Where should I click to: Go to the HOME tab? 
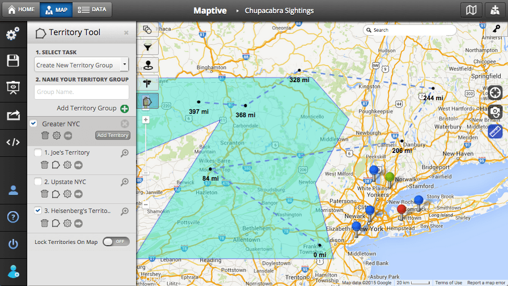pos(22,10)
